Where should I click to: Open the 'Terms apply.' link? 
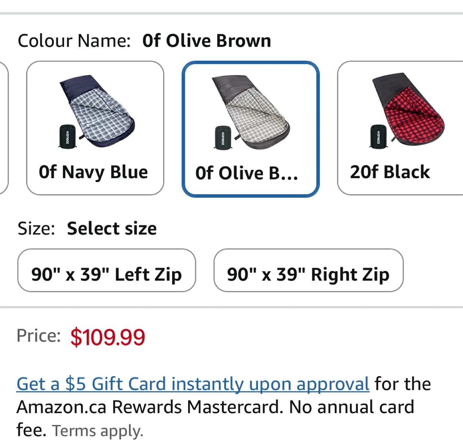(x=97, y=431)
